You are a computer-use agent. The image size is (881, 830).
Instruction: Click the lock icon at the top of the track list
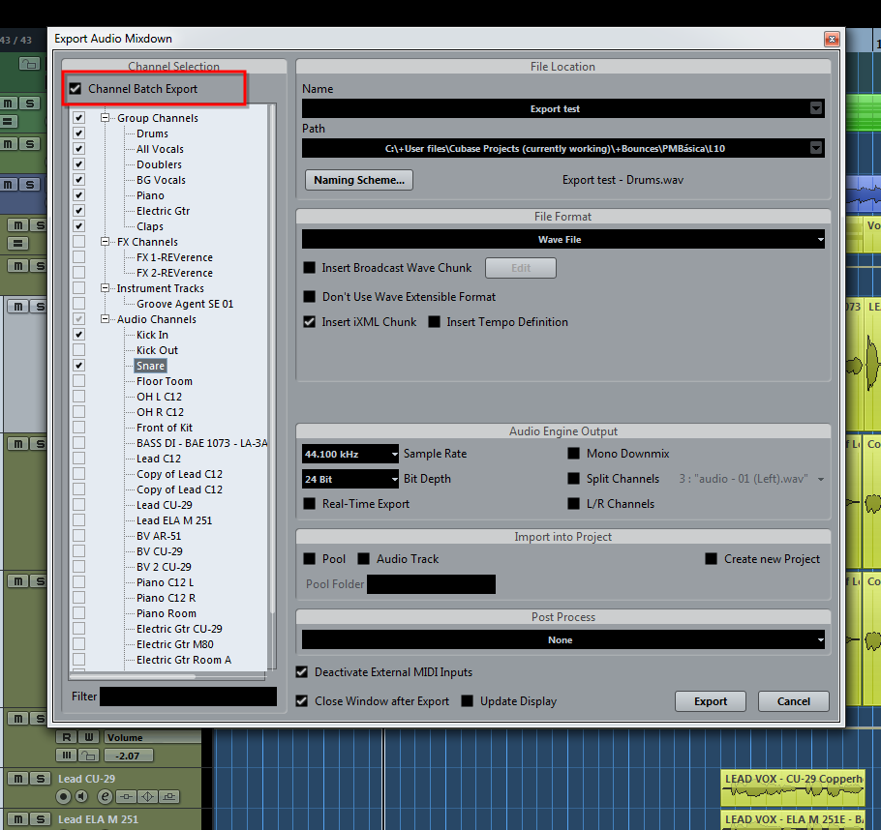tap(29, 64)
